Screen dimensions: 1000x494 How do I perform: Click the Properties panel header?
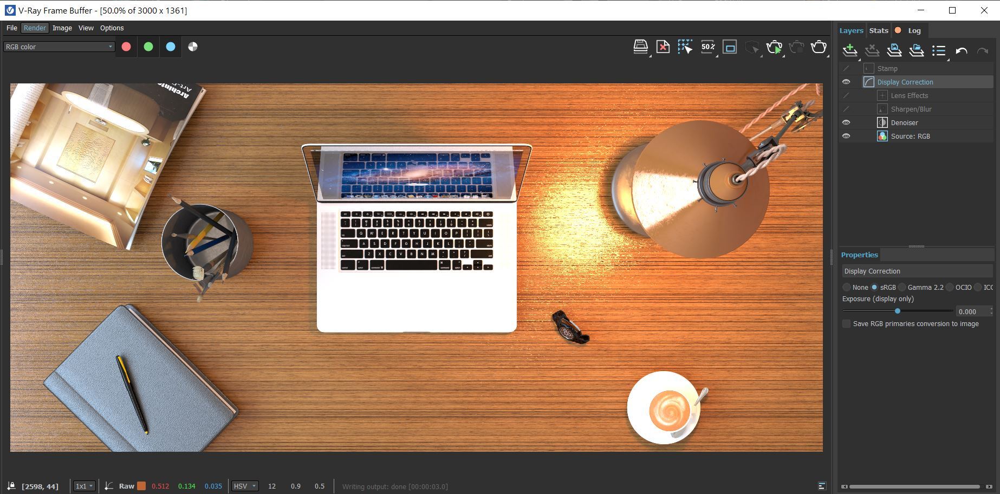[860, 255]
